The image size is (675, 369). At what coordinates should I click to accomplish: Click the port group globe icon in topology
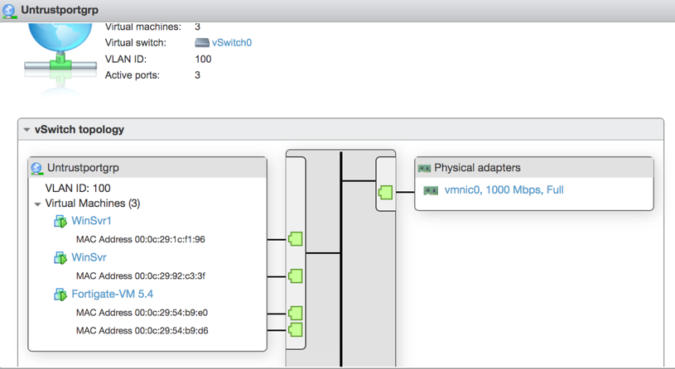click(37, 168)
